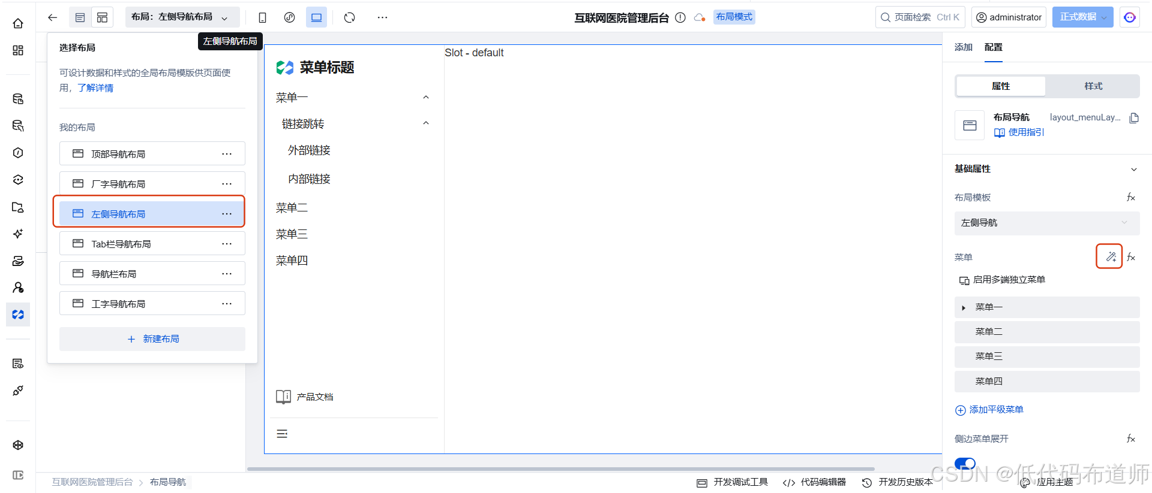Click the 布局模式 tag

point(734,17)
